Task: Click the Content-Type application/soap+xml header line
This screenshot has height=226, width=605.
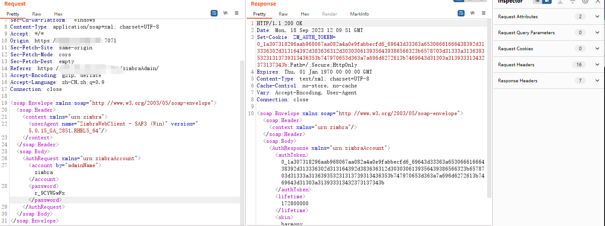Action: (x=85, y=27)
